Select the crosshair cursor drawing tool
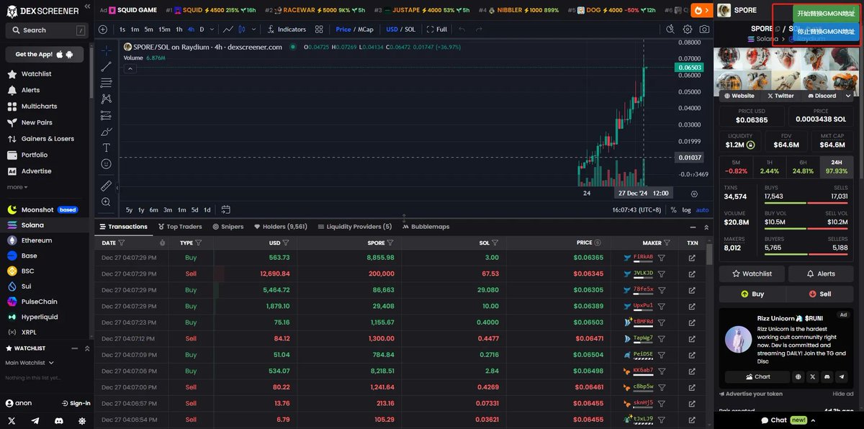864x429 pixels. (x=106, y=50)
